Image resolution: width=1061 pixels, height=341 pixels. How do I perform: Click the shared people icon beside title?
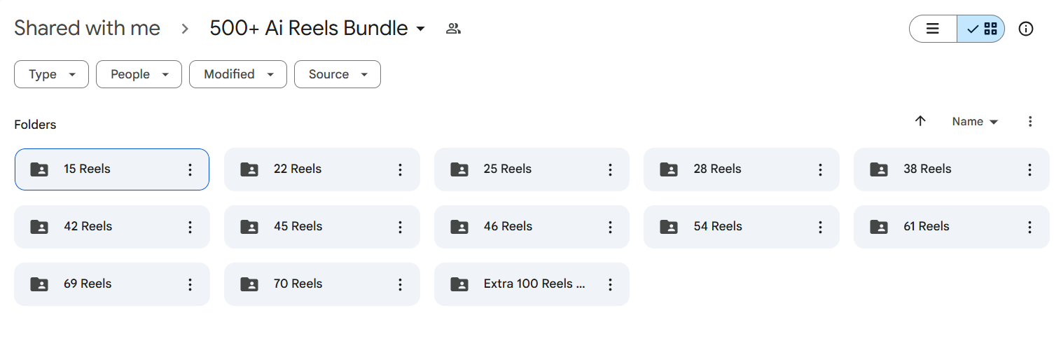pyautogui.click(x=454, y=29)
